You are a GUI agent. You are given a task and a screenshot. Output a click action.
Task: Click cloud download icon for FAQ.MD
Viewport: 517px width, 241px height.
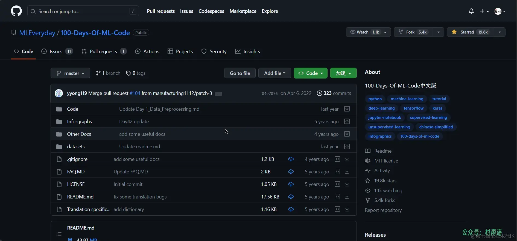click(291, 172)
